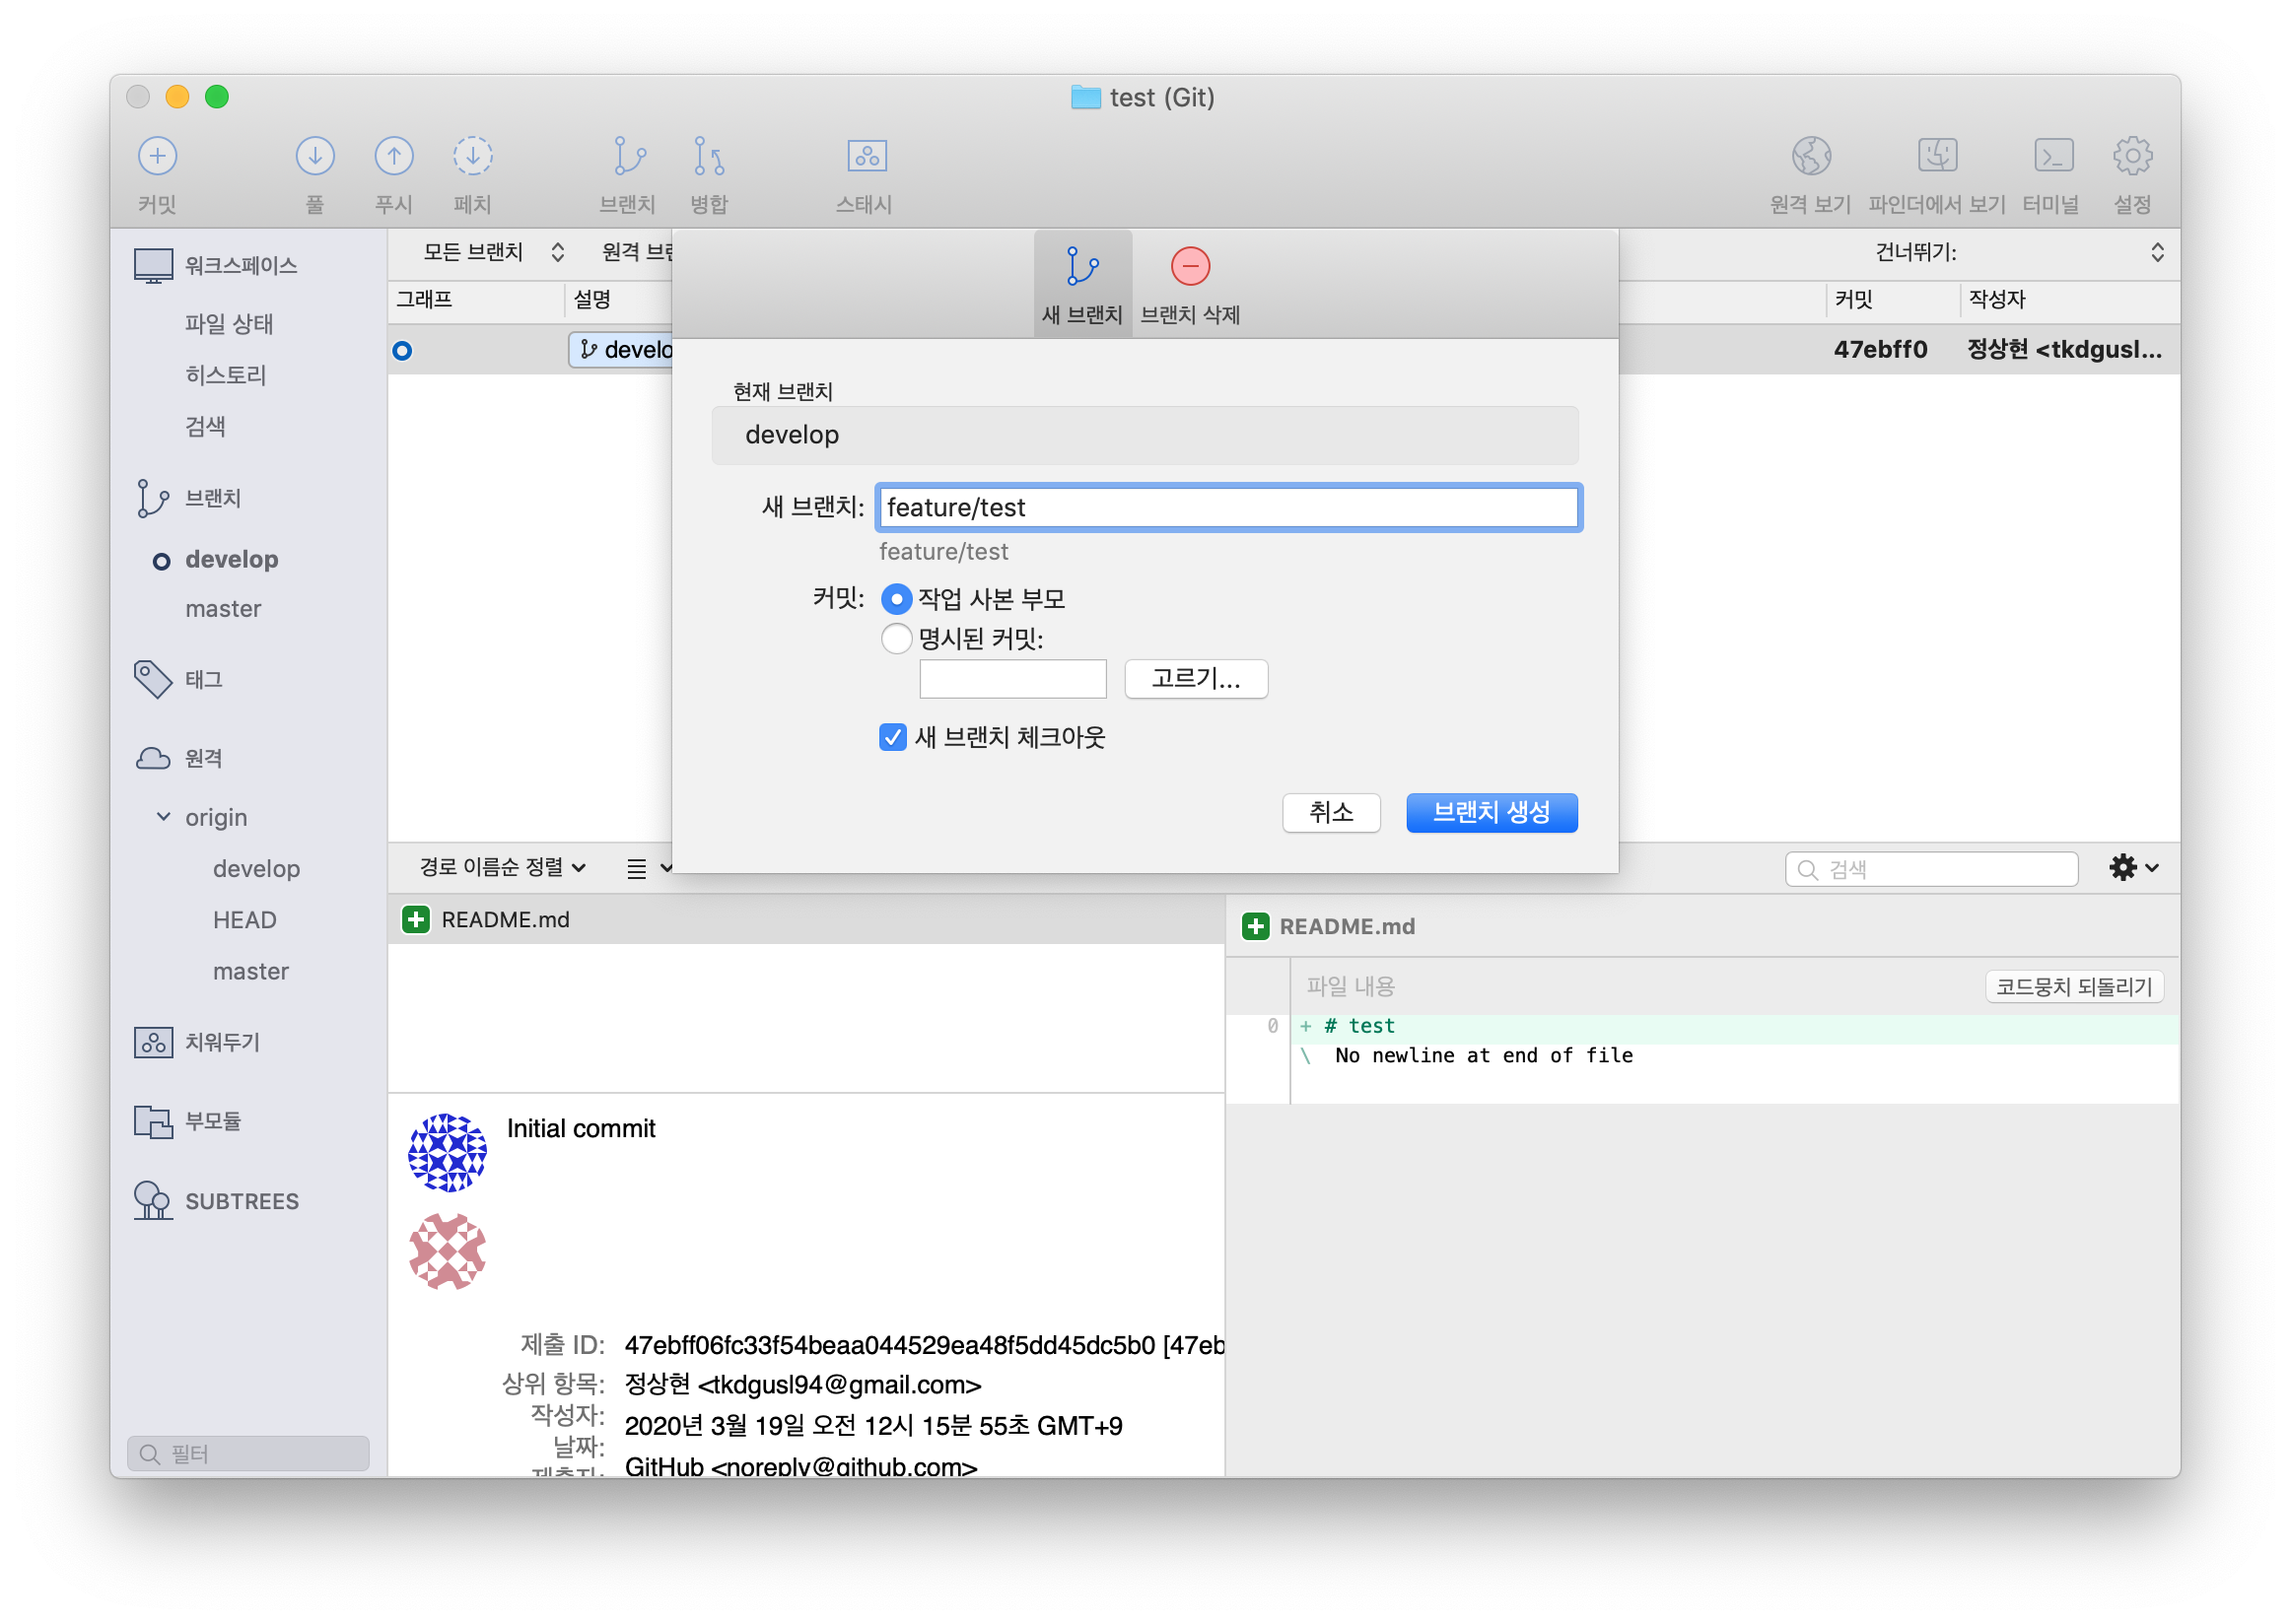
Task: Select the 명시된 커밋 radio button
Action: coord(896,638)
